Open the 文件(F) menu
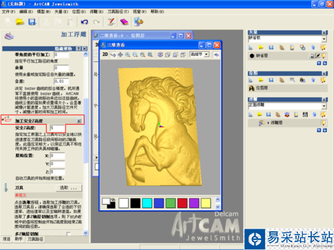This screenshot has height=250, width=334. [9, 11]
